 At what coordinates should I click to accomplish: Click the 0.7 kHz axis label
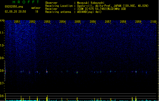2,83
